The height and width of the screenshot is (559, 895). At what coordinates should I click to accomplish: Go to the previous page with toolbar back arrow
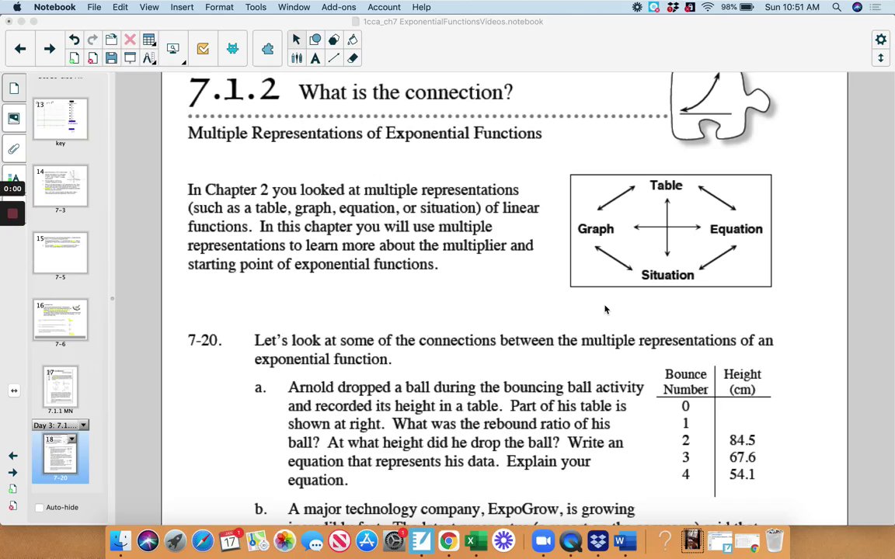[20, 49]
